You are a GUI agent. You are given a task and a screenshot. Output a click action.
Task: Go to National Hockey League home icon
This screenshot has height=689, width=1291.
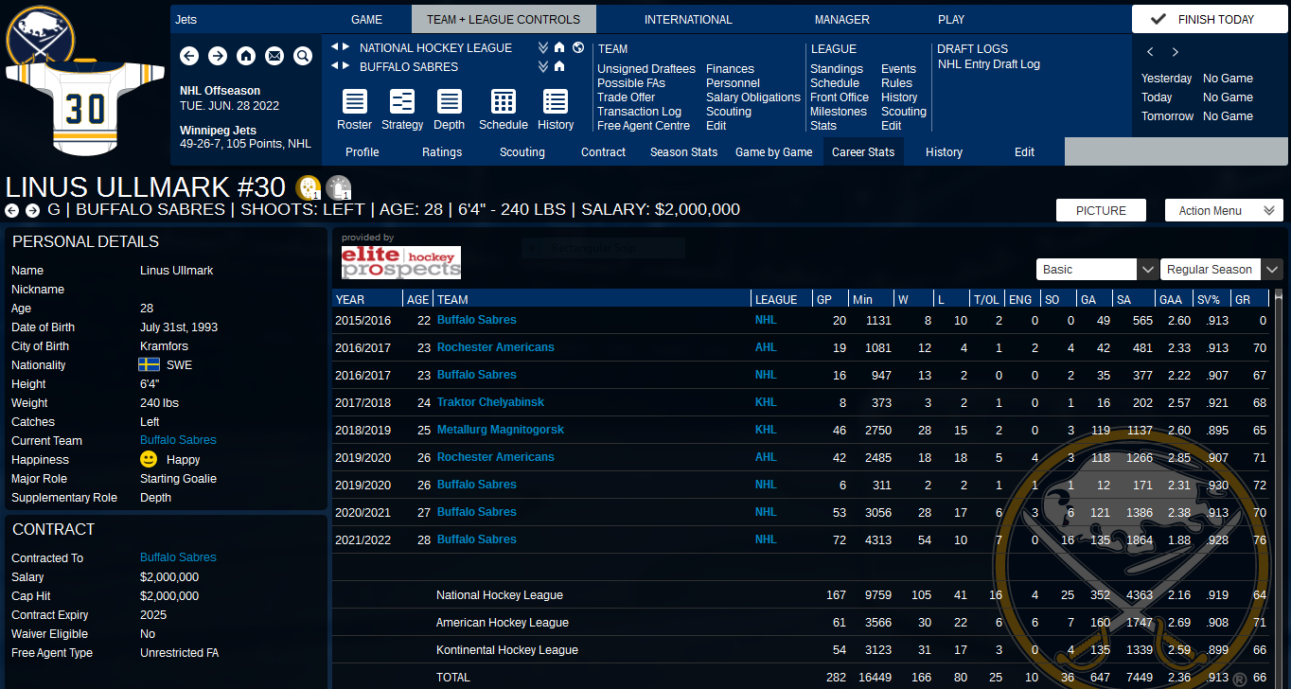[x=559, y=47]
